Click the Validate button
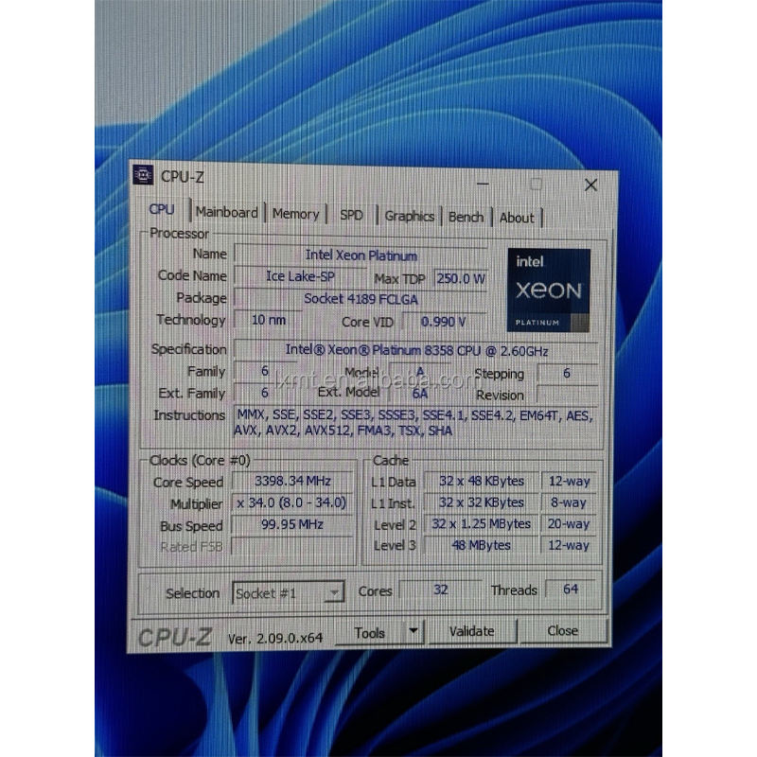Screen dimensions: 757x757 pos(471,631)
